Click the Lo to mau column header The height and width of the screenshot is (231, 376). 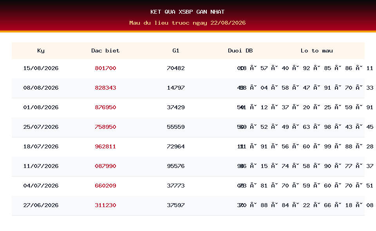[x=317, y=51]
